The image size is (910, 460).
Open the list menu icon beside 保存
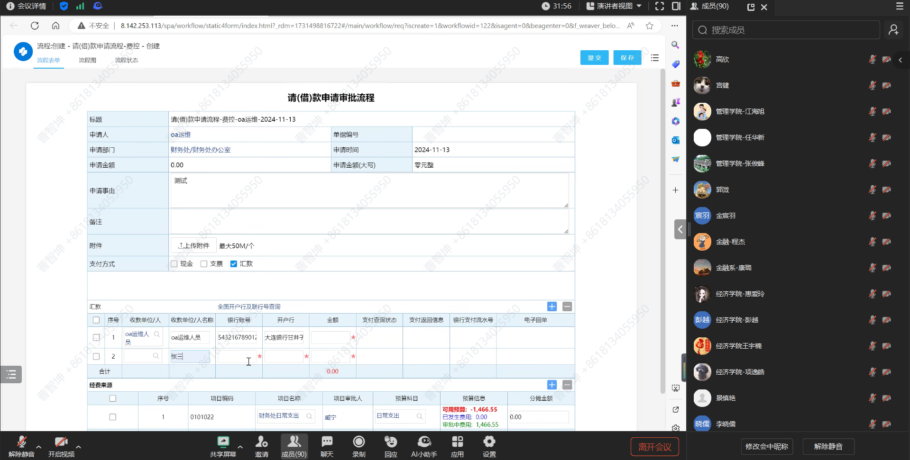coord(655,58)
